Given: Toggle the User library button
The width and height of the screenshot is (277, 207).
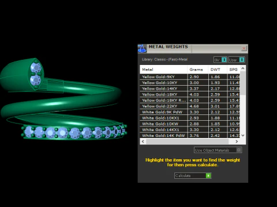Looking at the screenshot, I should tap(237, 60).
